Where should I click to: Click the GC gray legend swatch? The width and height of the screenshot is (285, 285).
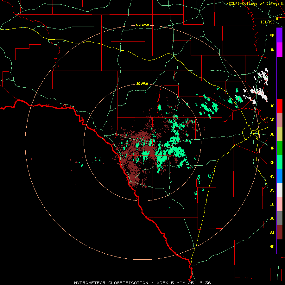pyautogui.click(x=280, y=218)
